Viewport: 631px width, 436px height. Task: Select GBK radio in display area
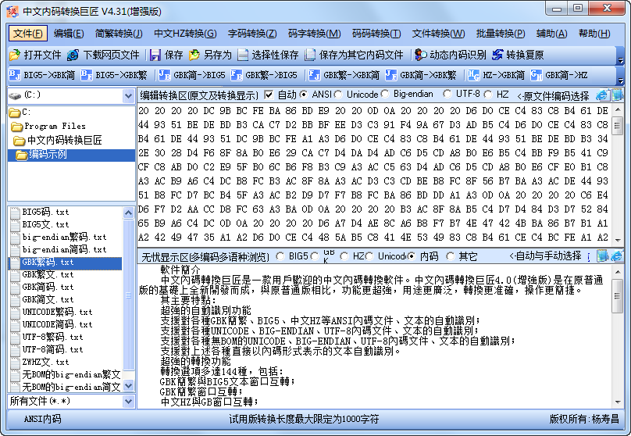point(314,256)
